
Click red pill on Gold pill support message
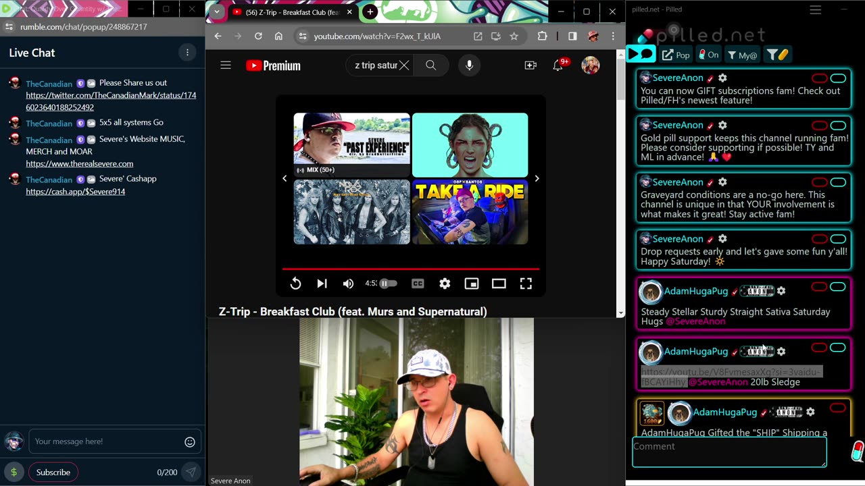pos(819,126)
